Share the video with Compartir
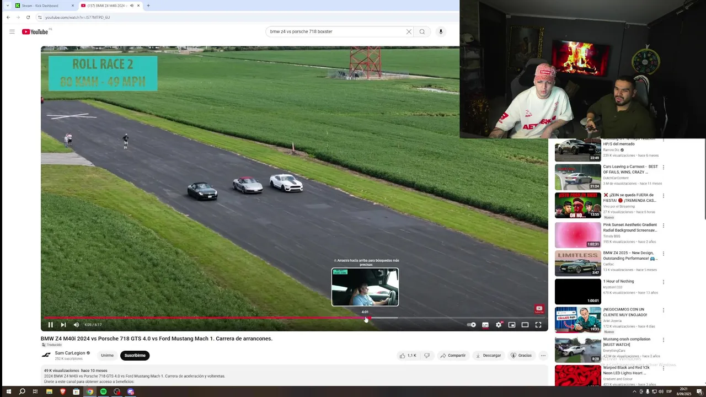Viewport: 706px width, 397px height. [x=453, y=356]
